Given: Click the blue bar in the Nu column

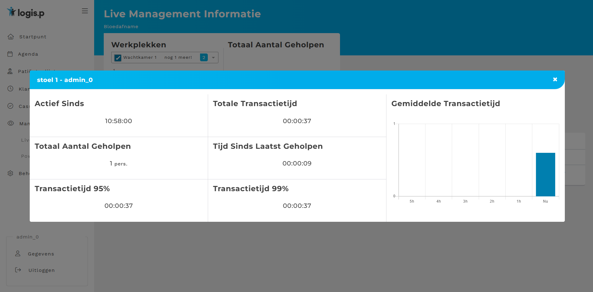Looking at the screenshot, I should click(545, 174).
